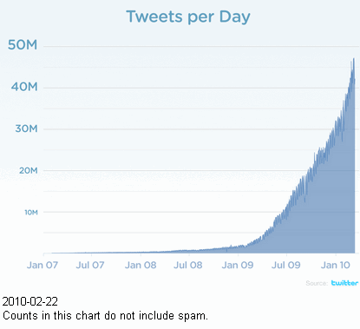Click the 50M horizontal gridline

(201, 46)
